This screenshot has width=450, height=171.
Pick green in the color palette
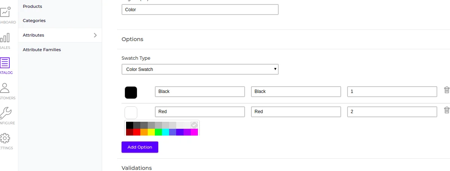click(158, 132)
